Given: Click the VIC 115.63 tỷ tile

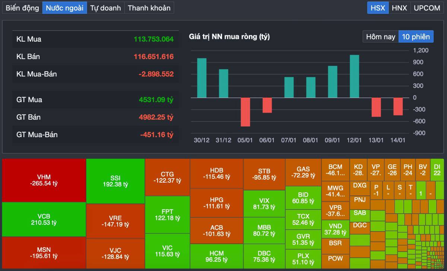Looking at the screenshot, I should pos(167,251).
